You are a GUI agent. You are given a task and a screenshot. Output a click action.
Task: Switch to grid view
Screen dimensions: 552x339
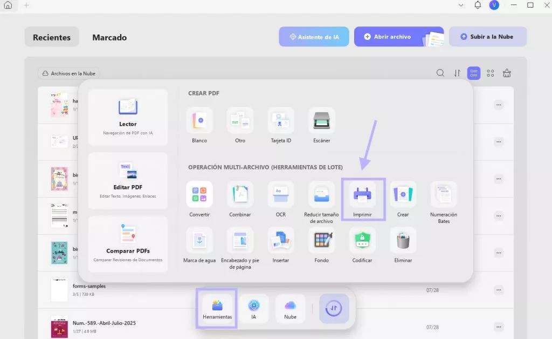(491, 73)
